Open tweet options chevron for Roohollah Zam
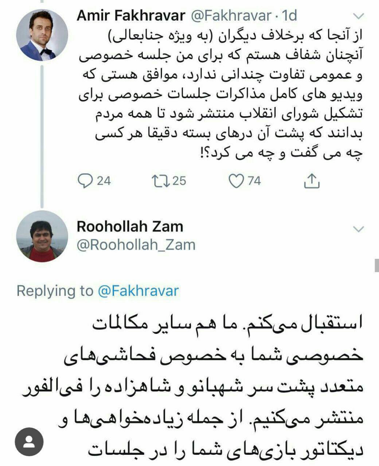Viewport: 379px width, 466px height. coord(359,229)
